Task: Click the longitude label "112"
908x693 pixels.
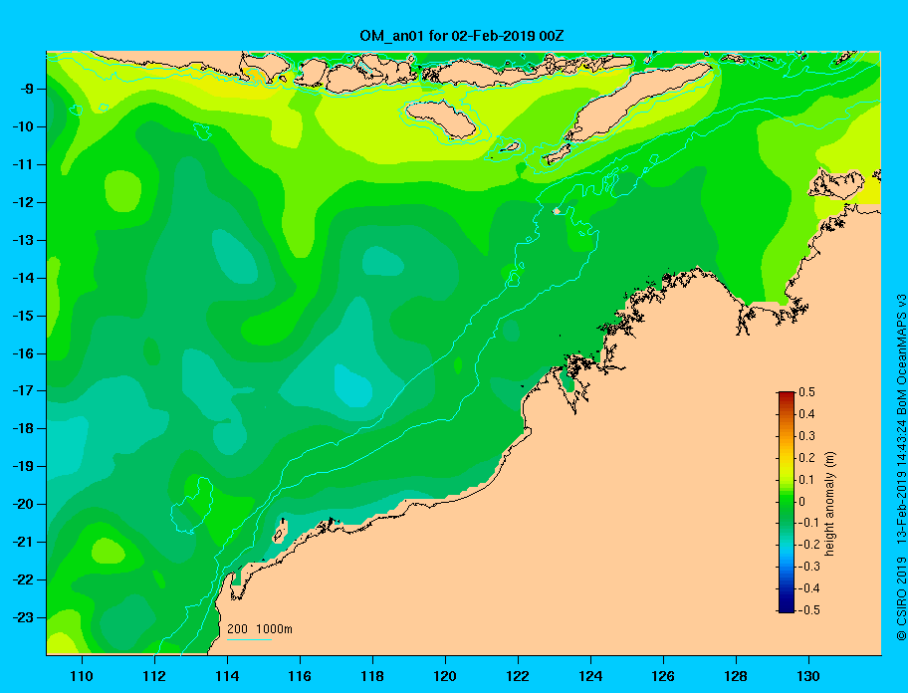Action: [x=154, y=676]
